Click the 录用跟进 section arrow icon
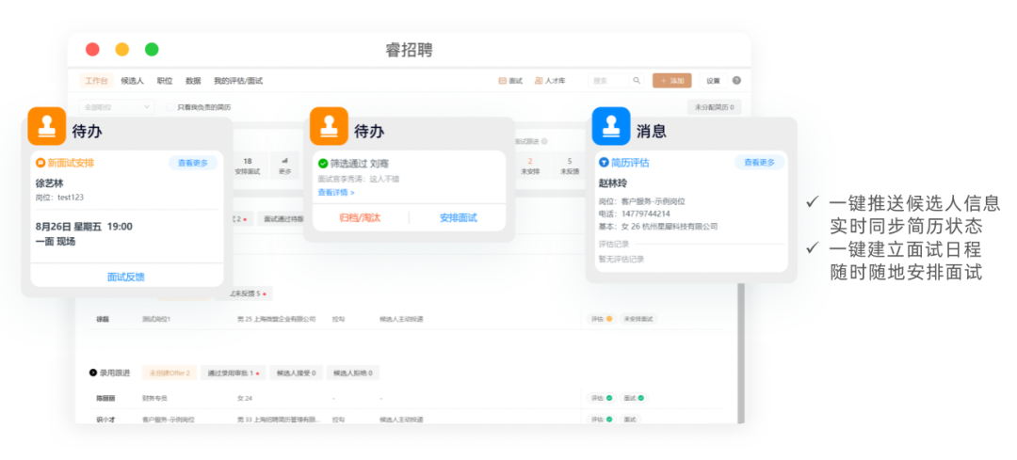This screenshot has width=1017, height=460. coord(92,373)
